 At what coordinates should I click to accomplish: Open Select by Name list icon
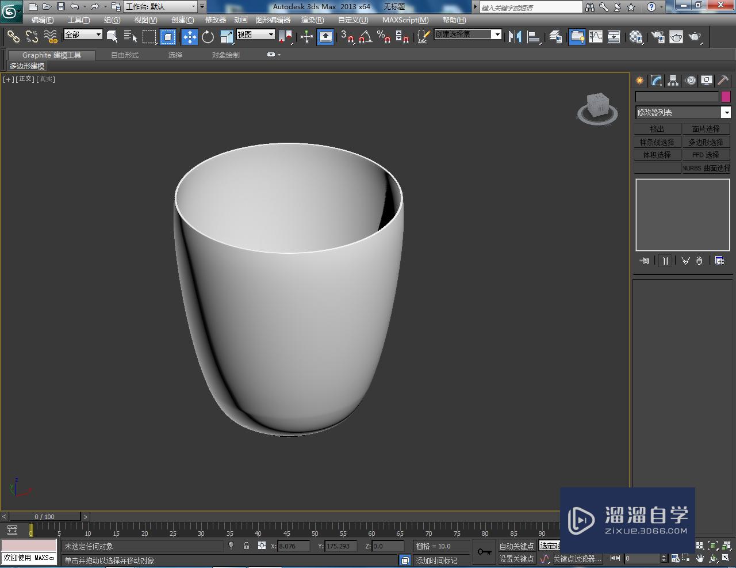click(x=131, y=36)
